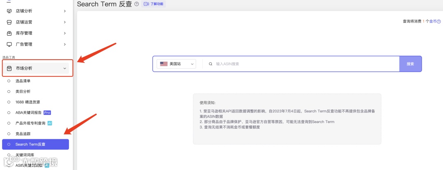Click the video camera icon in 了解功能
The height and width of the screenshot is (170, 443).
click(x=146, y=4)
